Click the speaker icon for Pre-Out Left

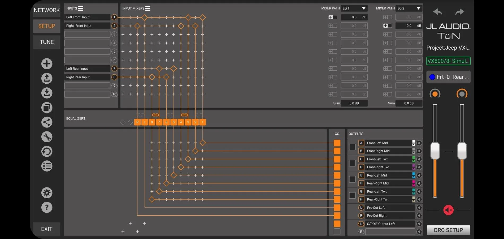click(x=419, y=208)
